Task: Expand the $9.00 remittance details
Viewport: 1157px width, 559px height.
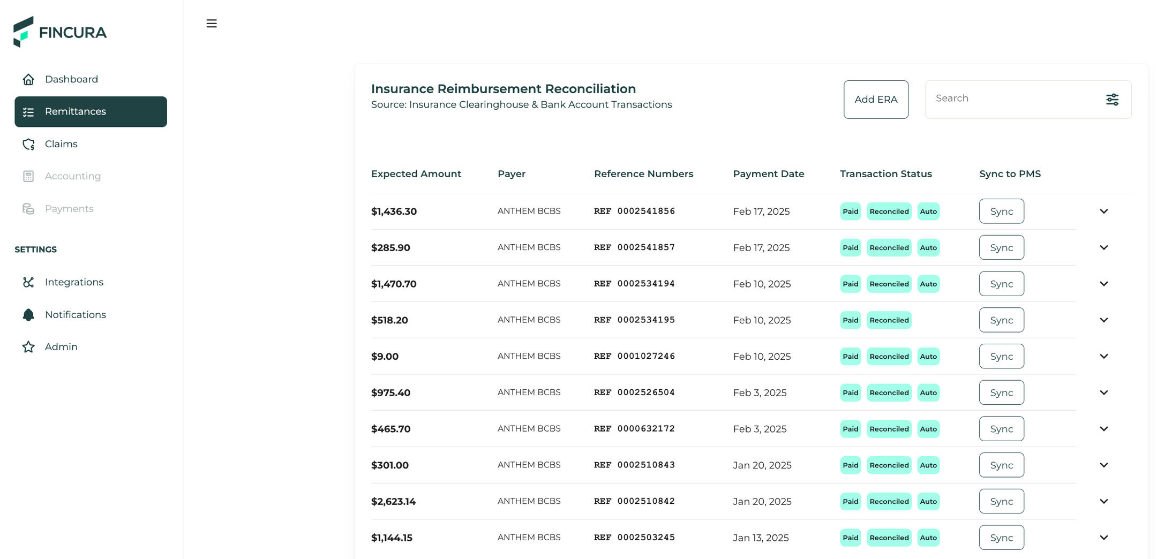Action: click(1103, 357)
